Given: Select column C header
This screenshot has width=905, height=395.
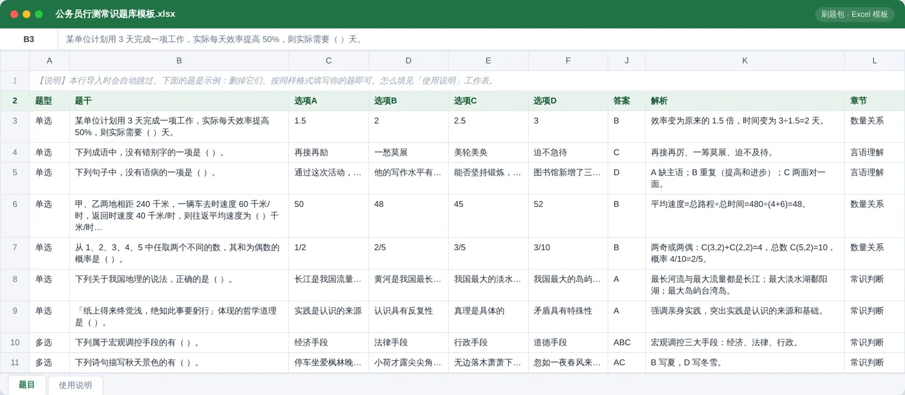Looking at the screenshot, I should (328, 61).
